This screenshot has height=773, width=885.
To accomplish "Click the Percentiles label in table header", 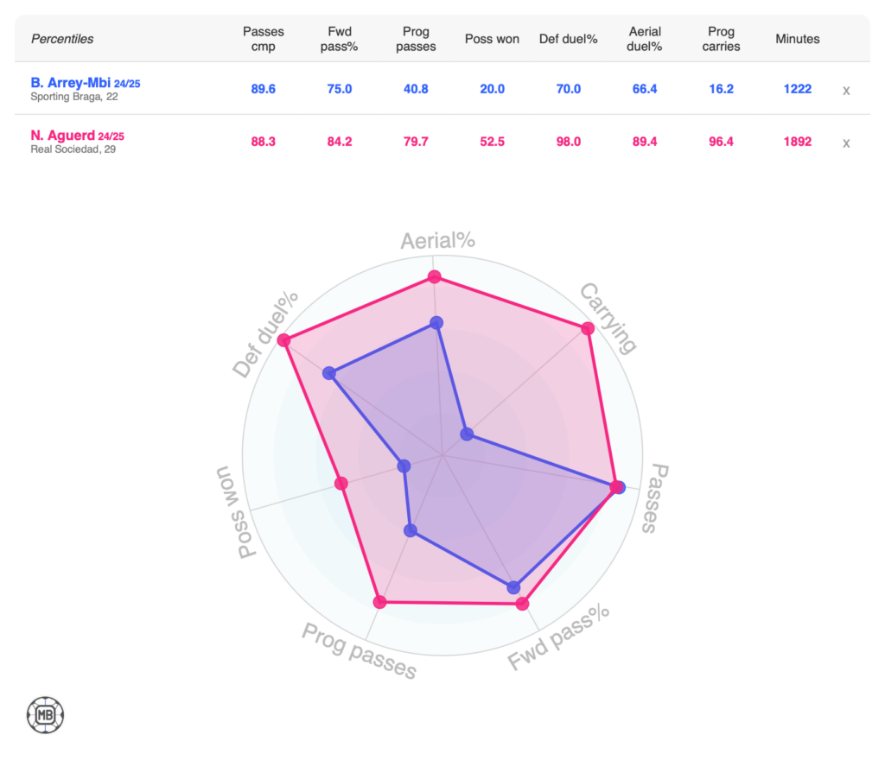I will pos(62,39).
